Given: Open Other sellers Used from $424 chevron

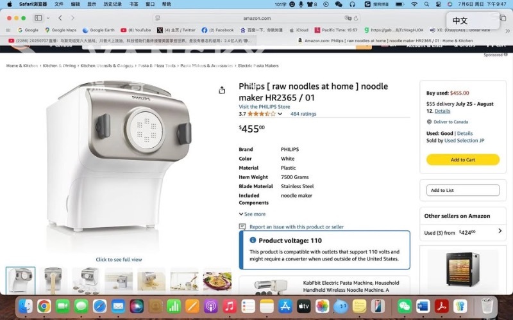Looking at the screenshot, I should coord(500,231).
